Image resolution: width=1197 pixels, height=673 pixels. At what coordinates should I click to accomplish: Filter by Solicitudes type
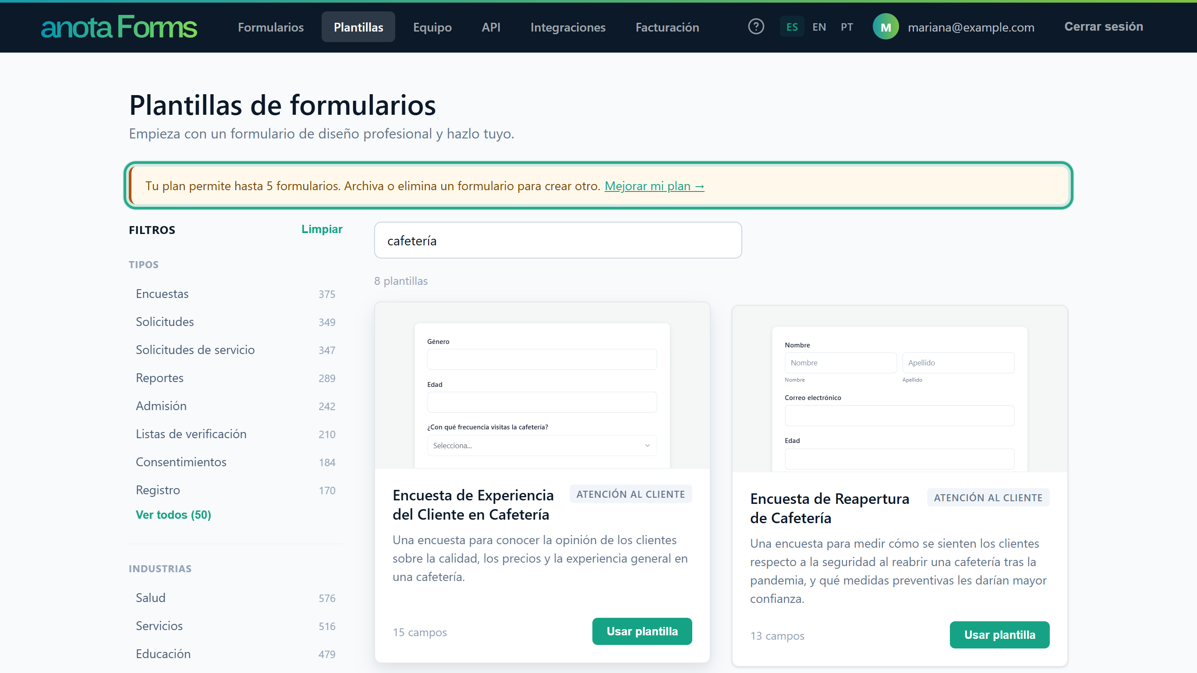pos(235,322)
